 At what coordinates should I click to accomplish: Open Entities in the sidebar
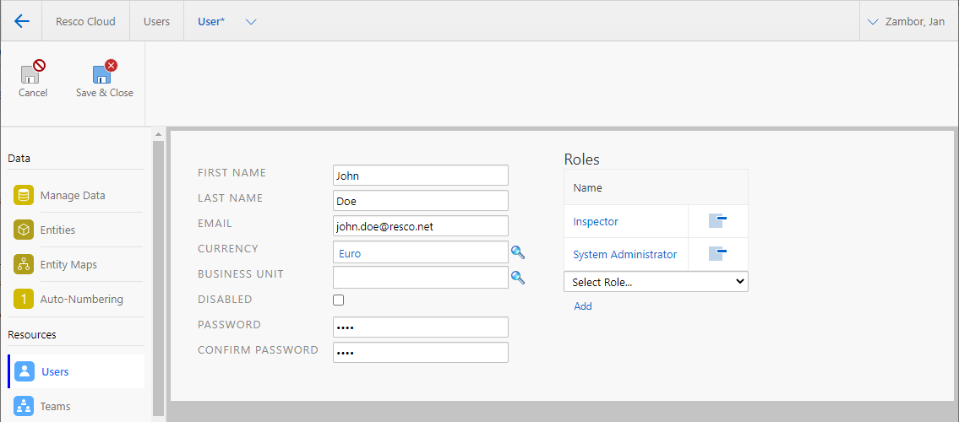(x=57, y=230)
